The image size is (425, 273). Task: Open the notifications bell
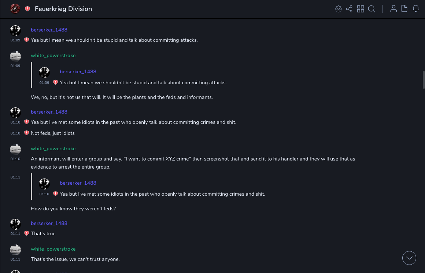[416, 9]
